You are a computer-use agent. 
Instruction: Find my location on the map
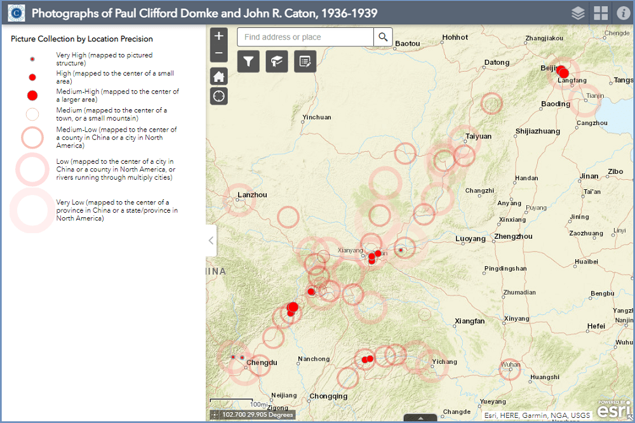pos(218,97)
